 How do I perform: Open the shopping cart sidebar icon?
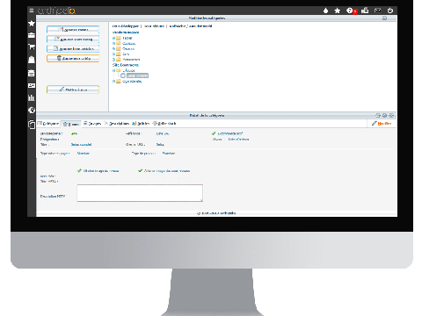[x=32, y=47]
